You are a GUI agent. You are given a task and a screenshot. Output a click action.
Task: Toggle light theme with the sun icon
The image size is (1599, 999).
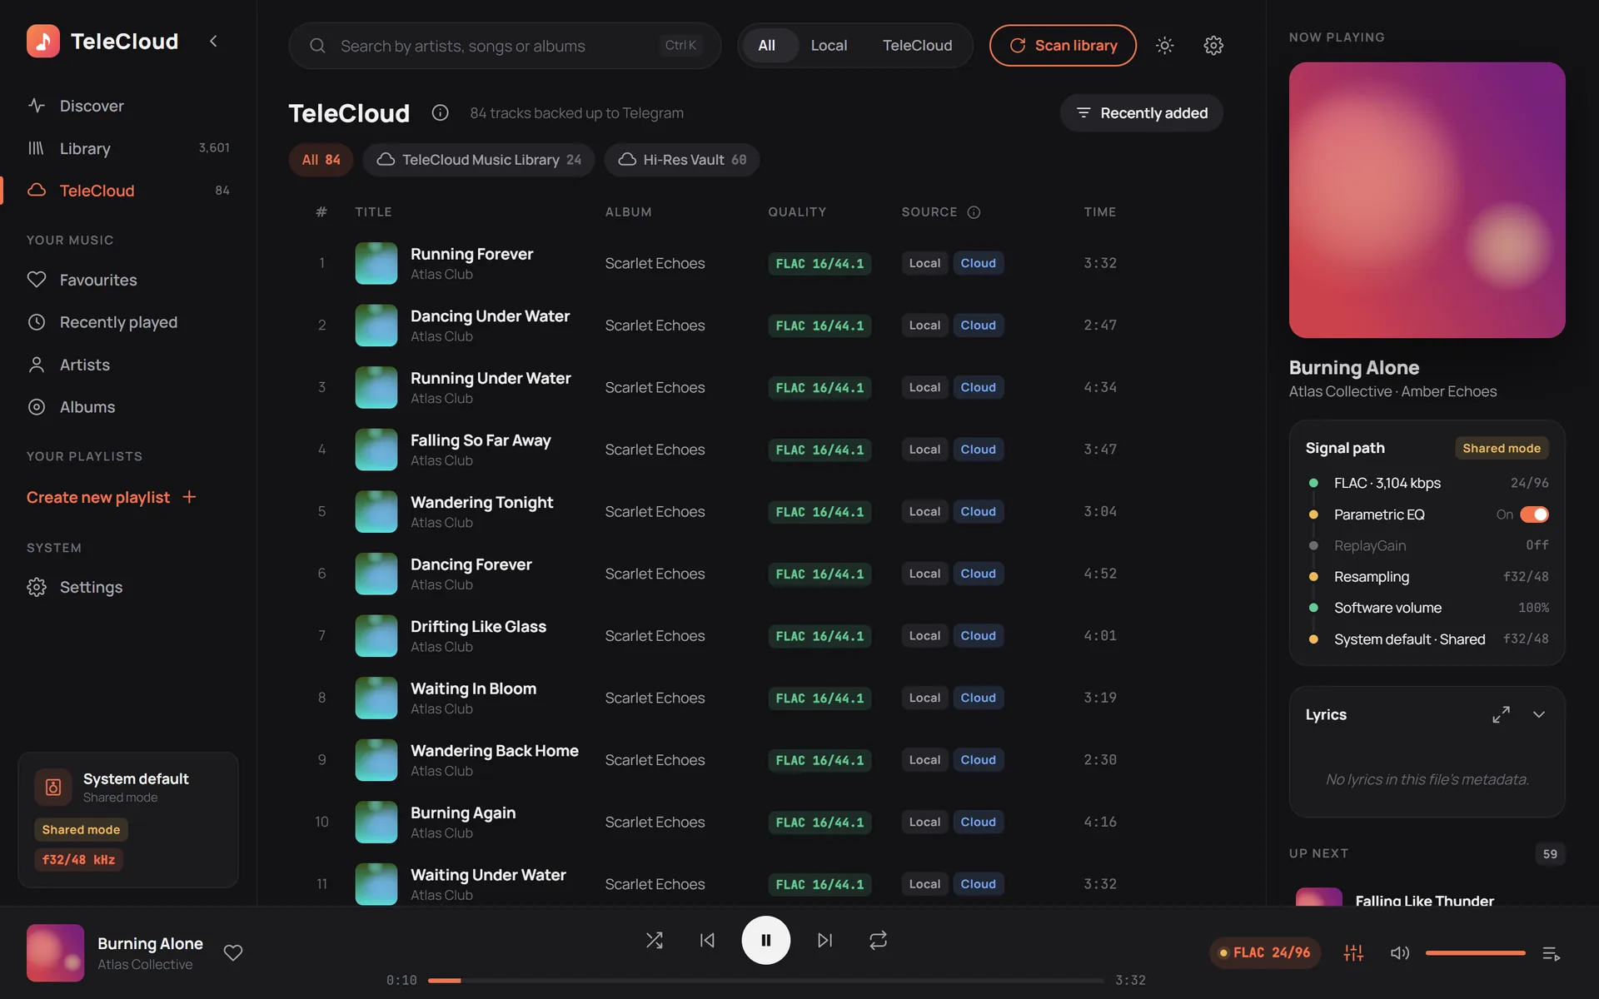1164,46
